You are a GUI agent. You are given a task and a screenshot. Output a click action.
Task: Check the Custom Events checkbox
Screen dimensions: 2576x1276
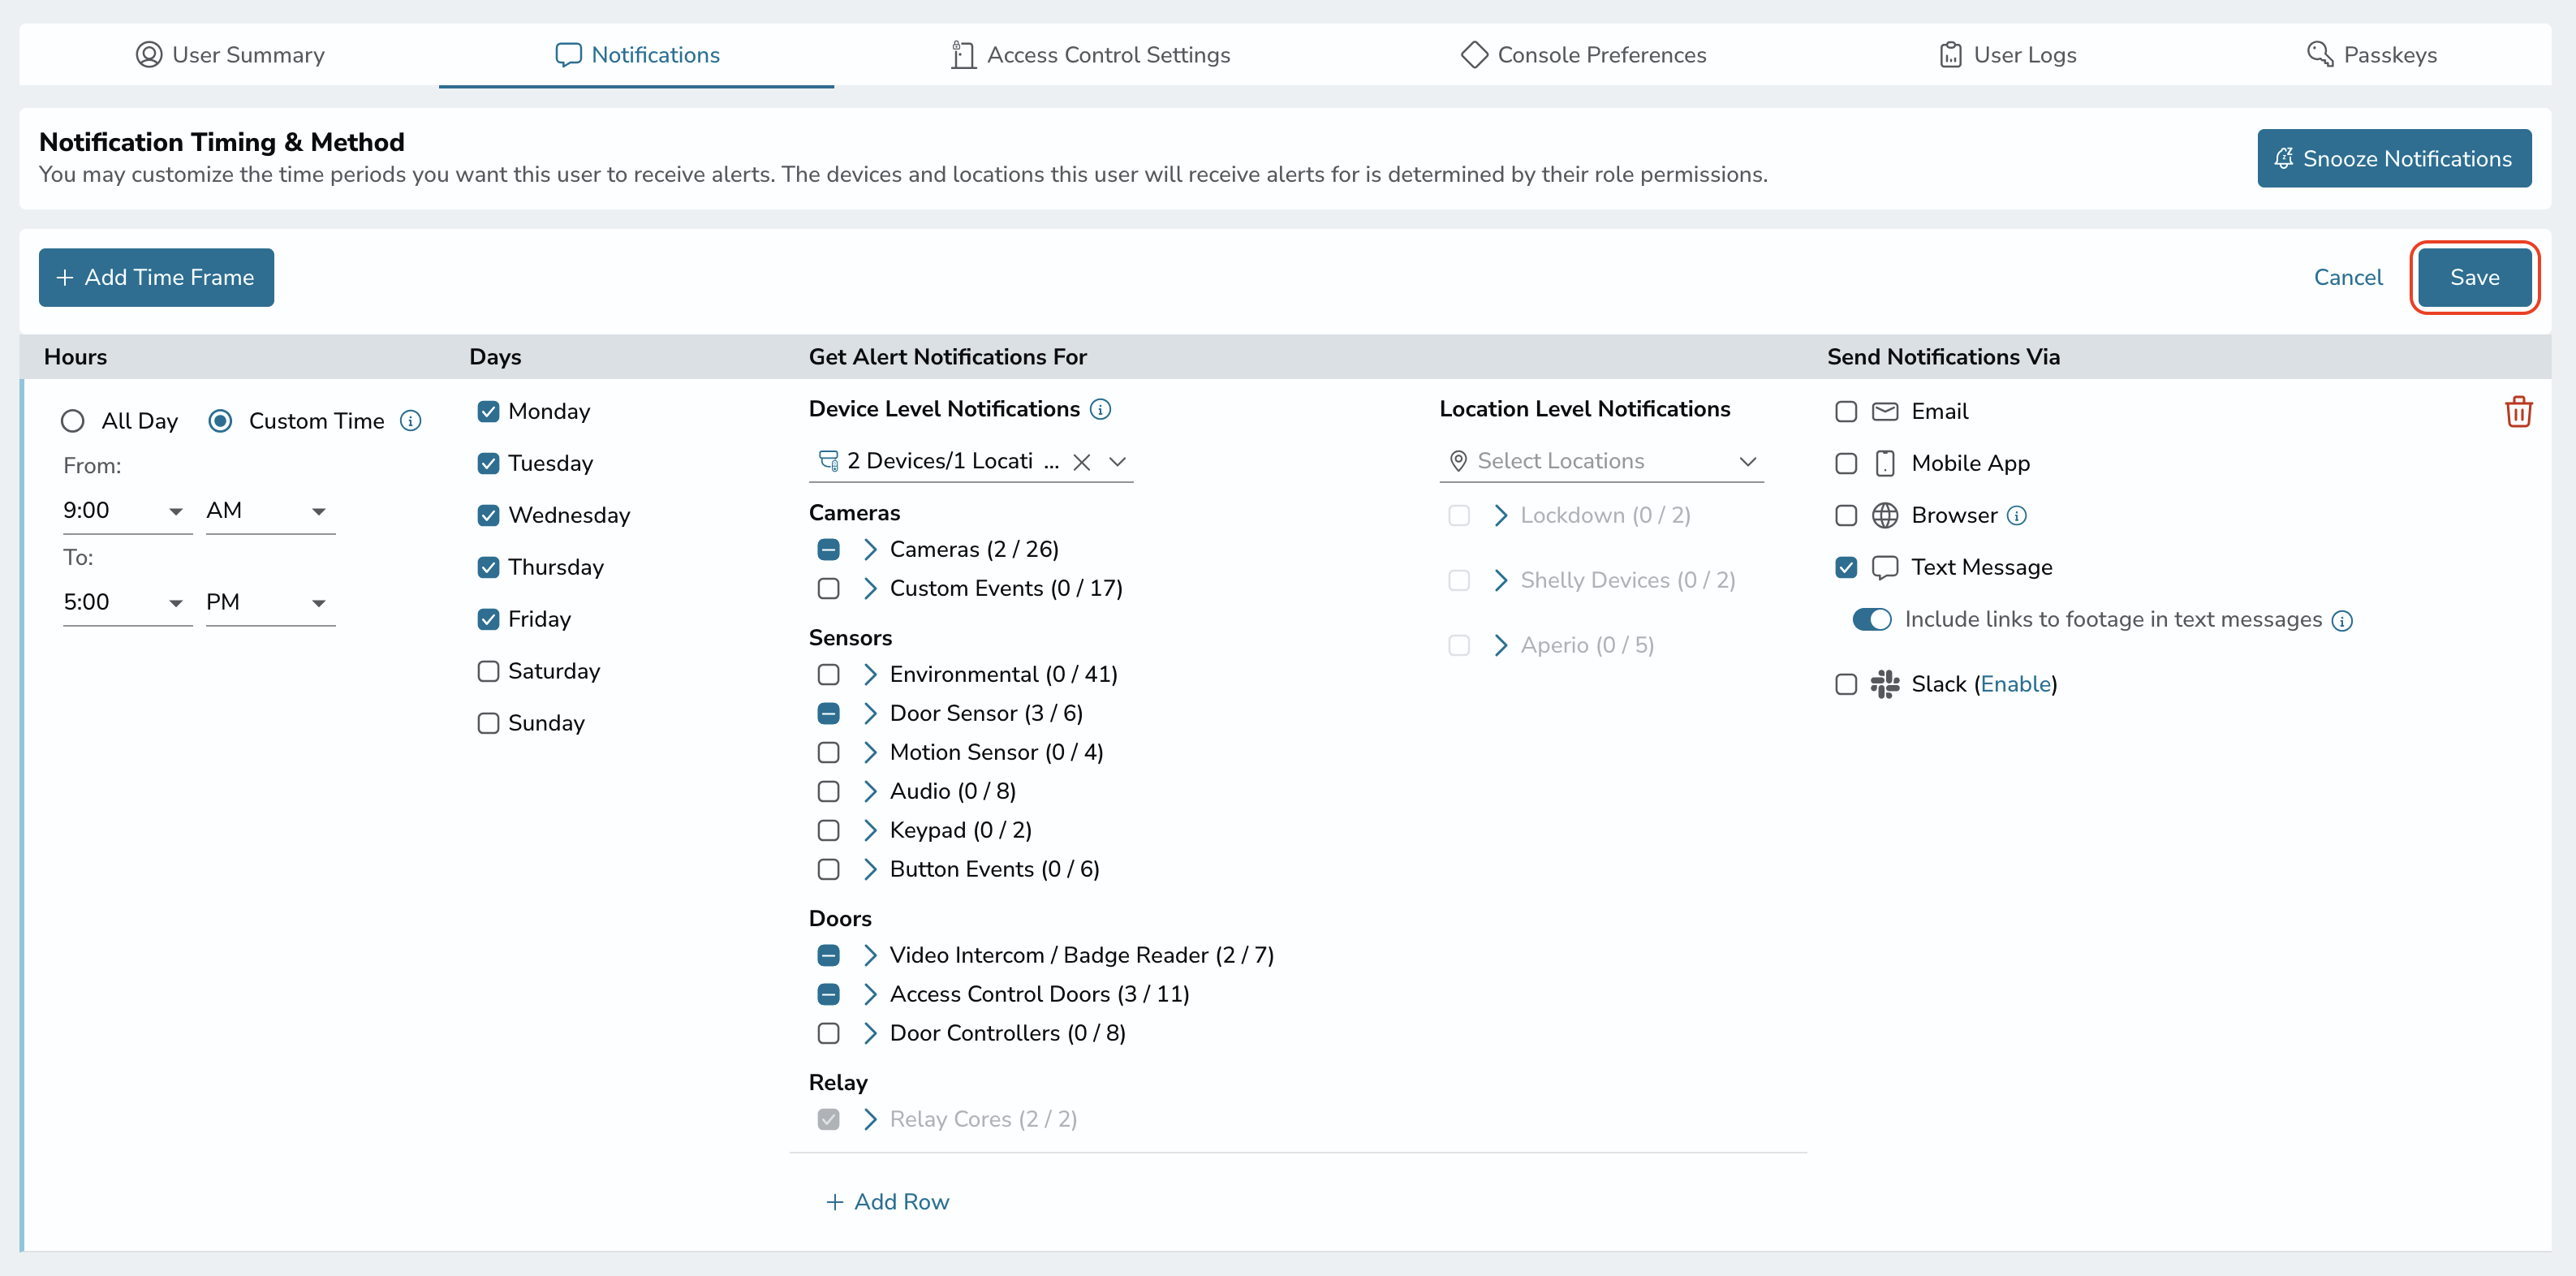(828, 588)
